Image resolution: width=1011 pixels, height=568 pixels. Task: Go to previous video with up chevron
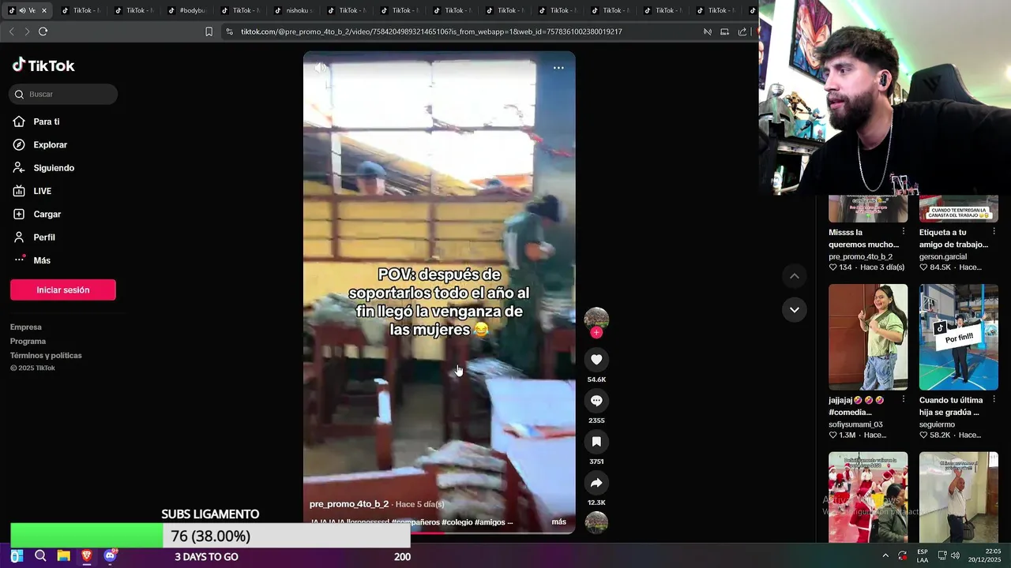pos(795,276)
